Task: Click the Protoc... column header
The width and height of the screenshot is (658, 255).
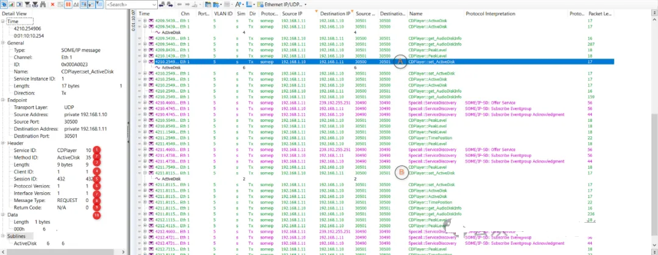Action: 269,14
